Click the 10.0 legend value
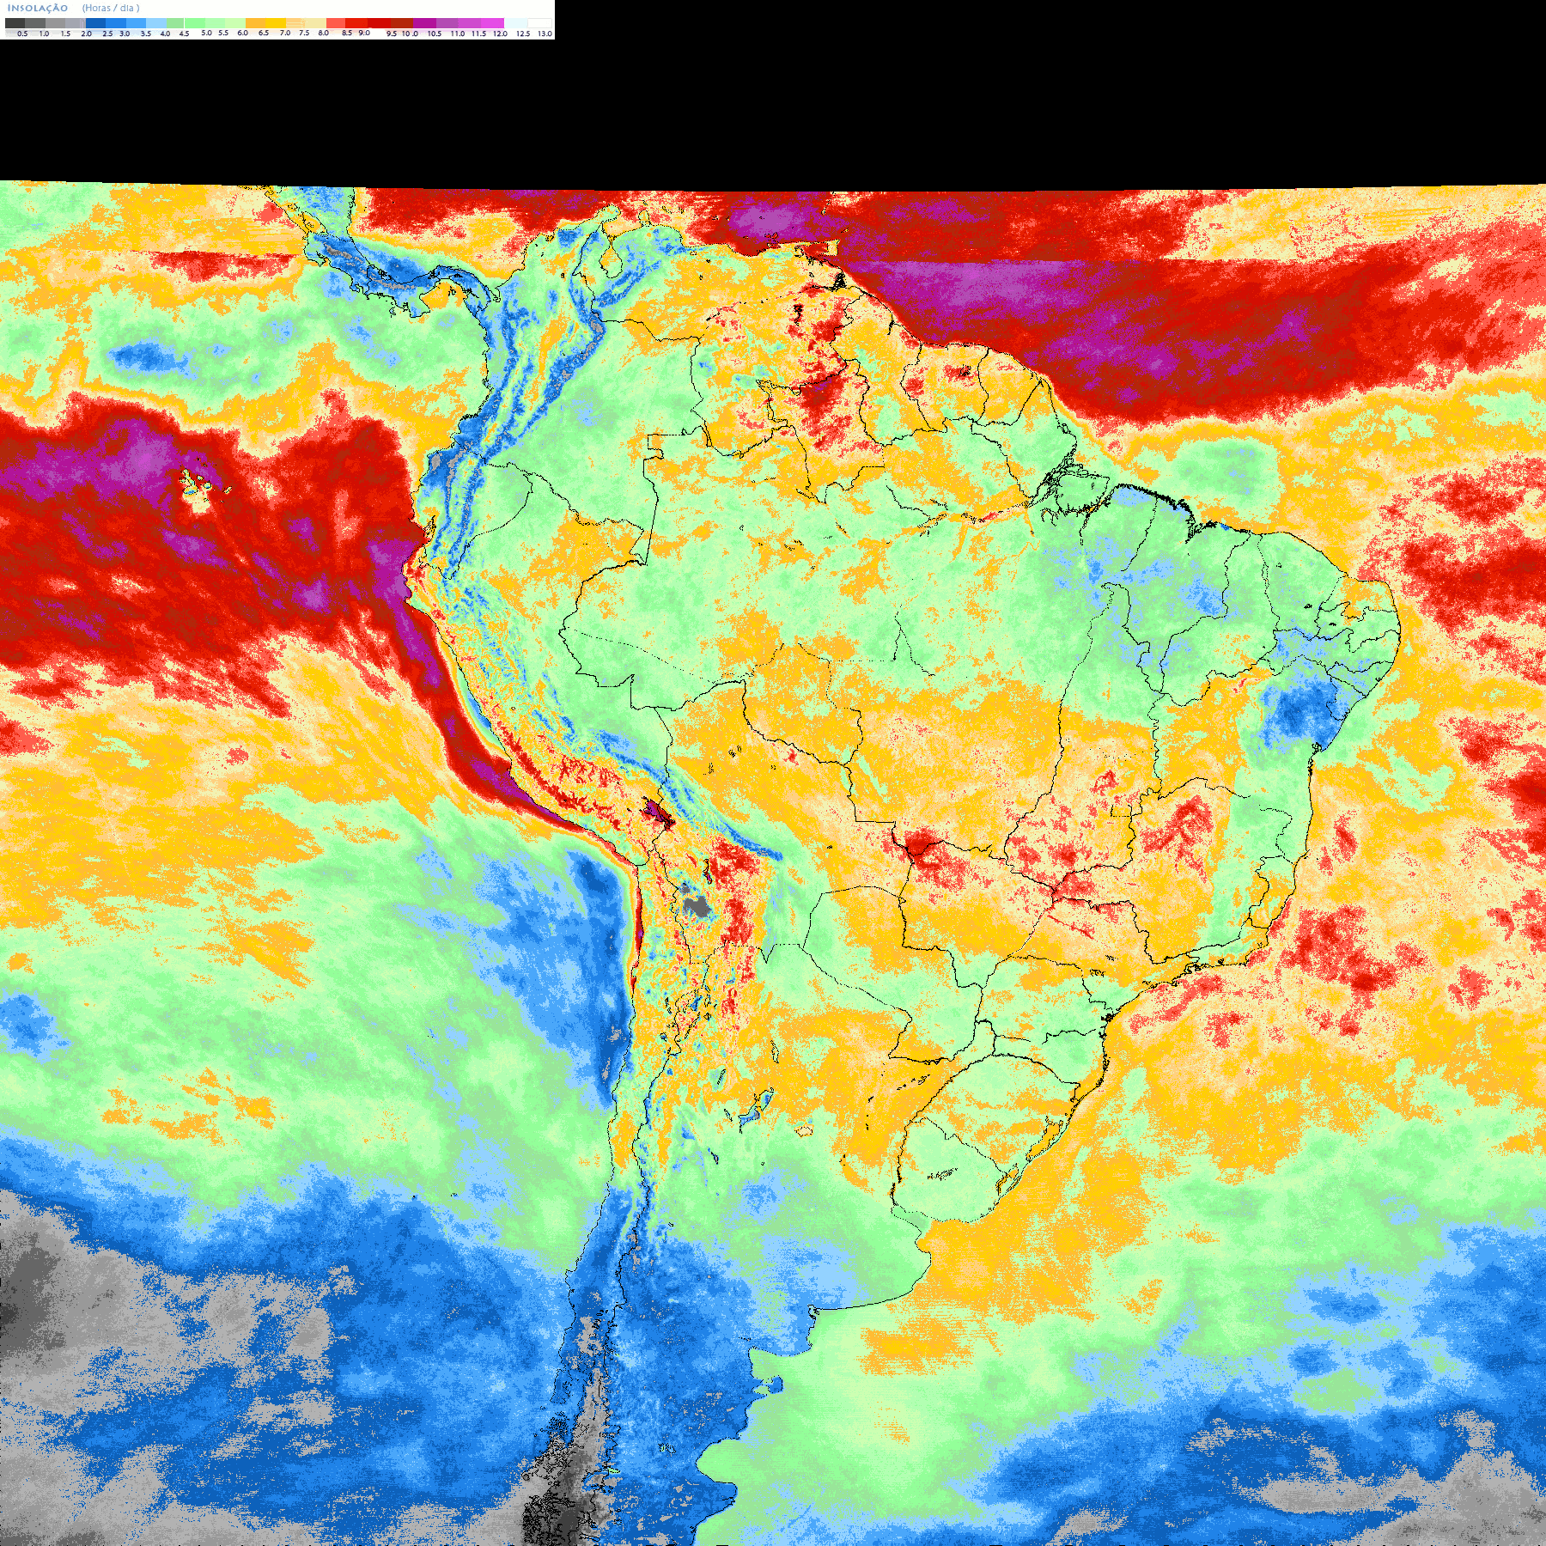The width and height of the screenshot is (1546, 1546). point(410,33)
